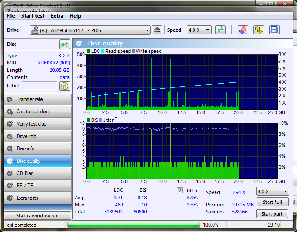
Task: Click the Write speed gray legend square
Action: coord(133,51)
